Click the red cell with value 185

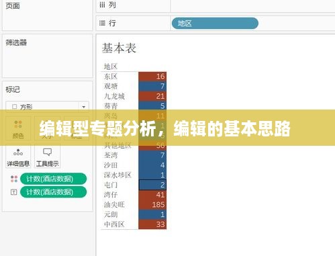coord(152,204)
